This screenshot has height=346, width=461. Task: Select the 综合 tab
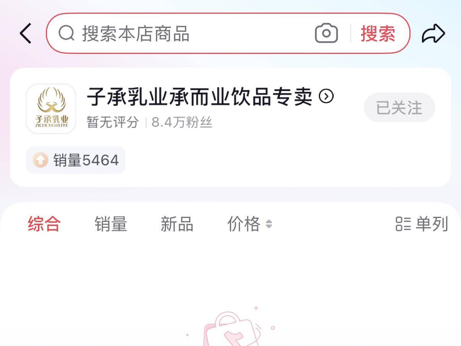[44, 224]
